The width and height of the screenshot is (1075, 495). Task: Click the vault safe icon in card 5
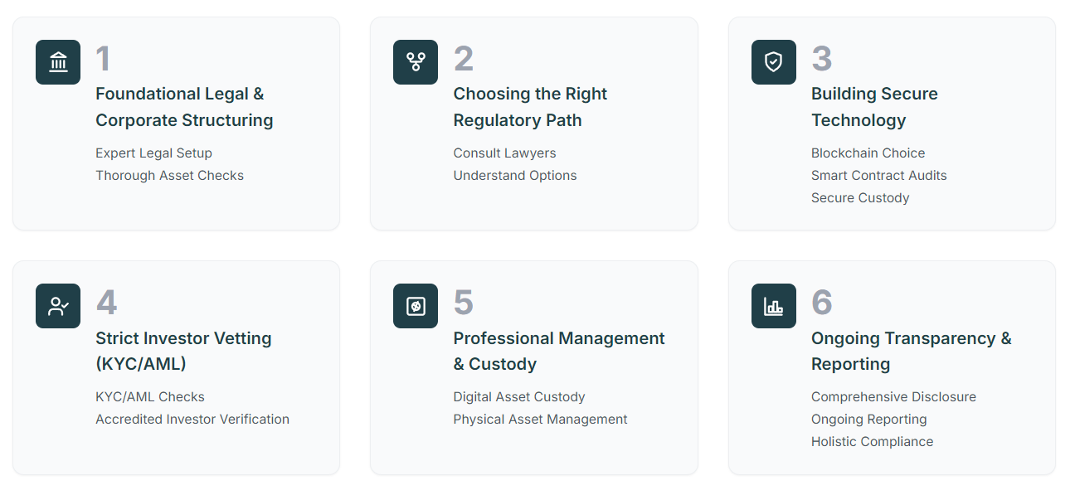tap(416, 306)
